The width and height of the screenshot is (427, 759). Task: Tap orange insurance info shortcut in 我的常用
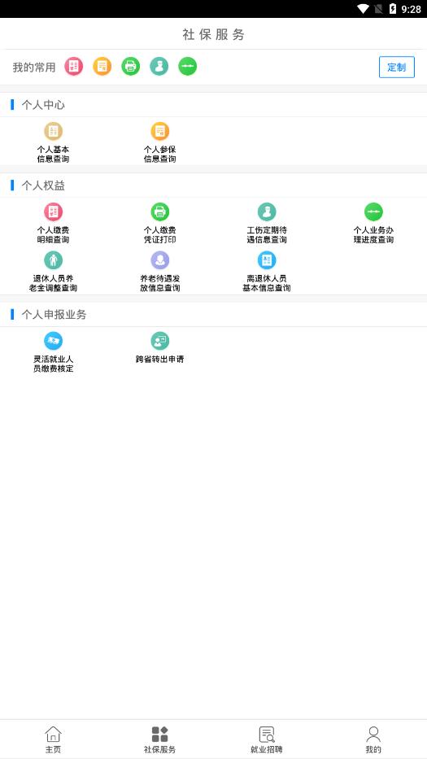pos(102,67)
